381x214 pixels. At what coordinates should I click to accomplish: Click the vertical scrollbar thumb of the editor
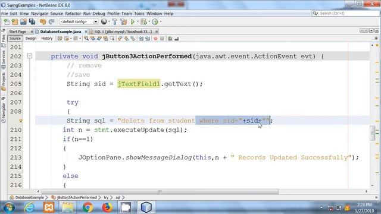tap(373, 133)
